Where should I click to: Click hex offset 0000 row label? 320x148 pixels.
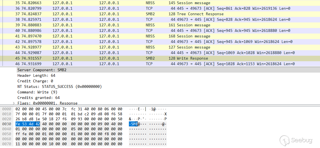pos(6,109)
